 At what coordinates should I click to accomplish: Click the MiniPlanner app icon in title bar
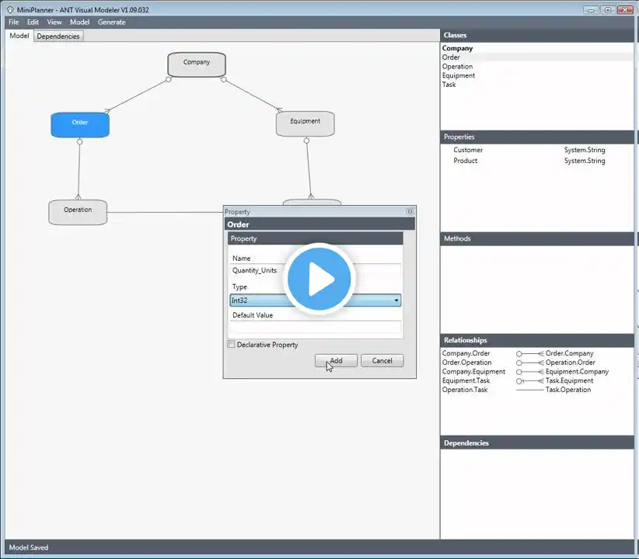[x=10, y=9]
